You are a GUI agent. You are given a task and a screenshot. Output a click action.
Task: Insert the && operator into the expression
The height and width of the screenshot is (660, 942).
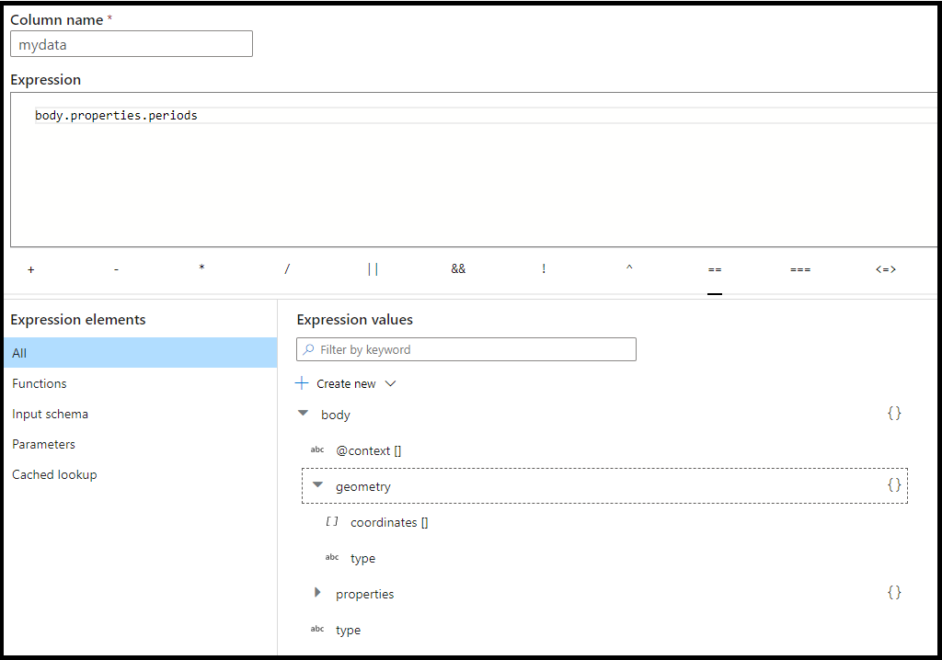pyautogui.click(x=458, y=268)
